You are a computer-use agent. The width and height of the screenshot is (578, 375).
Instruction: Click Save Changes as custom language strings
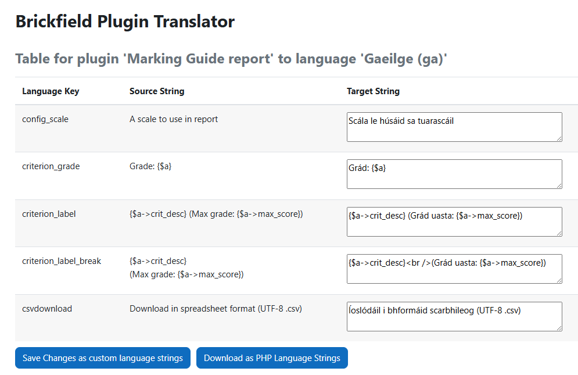[102, 358]
